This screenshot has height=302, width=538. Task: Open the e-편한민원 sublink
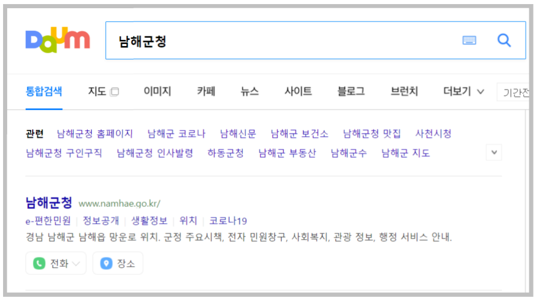[x=48, y=221]
